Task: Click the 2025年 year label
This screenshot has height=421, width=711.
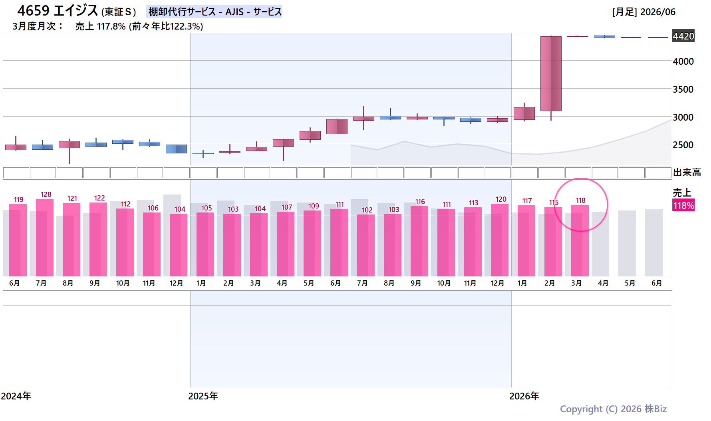Action: tap(203, 396)
